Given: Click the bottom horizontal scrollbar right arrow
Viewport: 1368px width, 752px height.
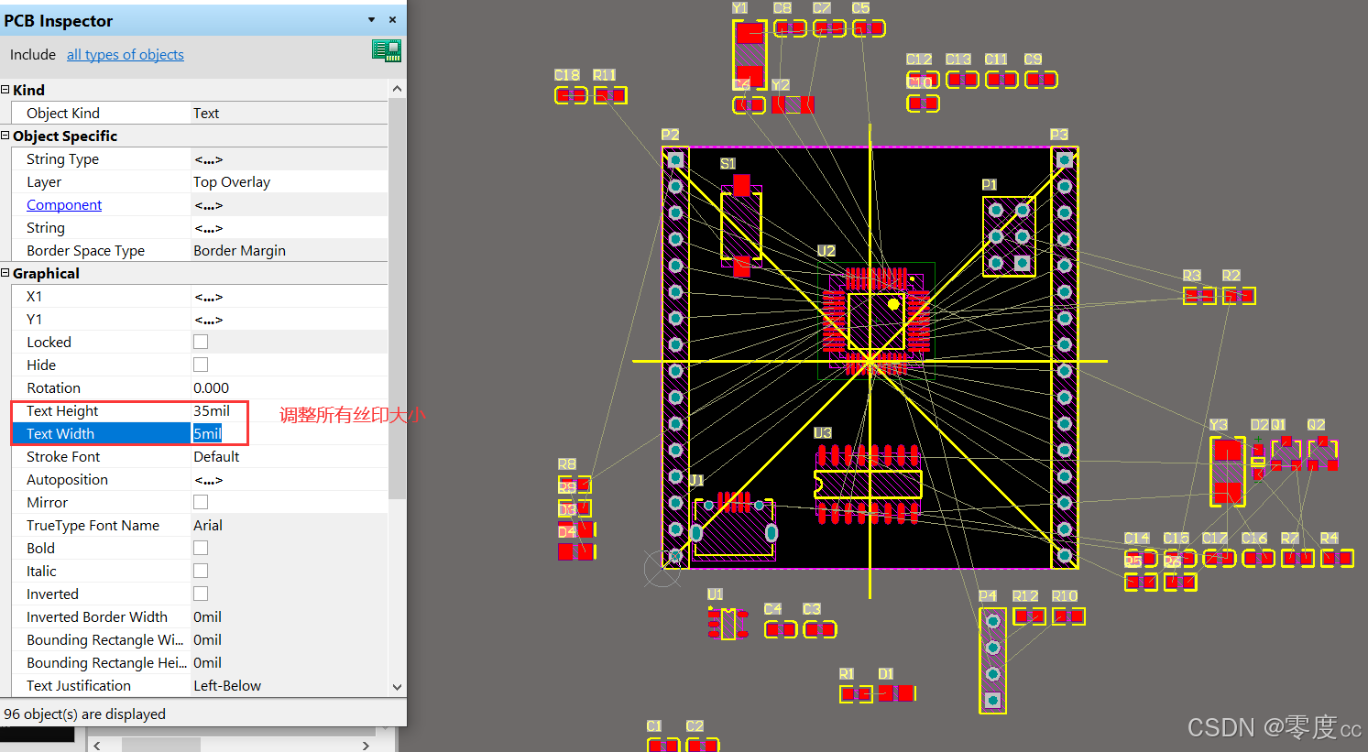Looking at the screenshot, I should click(366, 746).
